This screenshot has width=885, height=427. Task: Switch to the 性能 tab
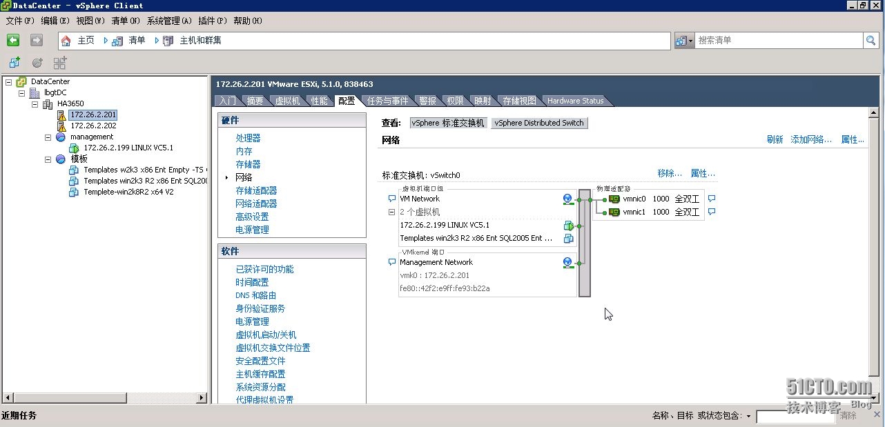(319, 101)
